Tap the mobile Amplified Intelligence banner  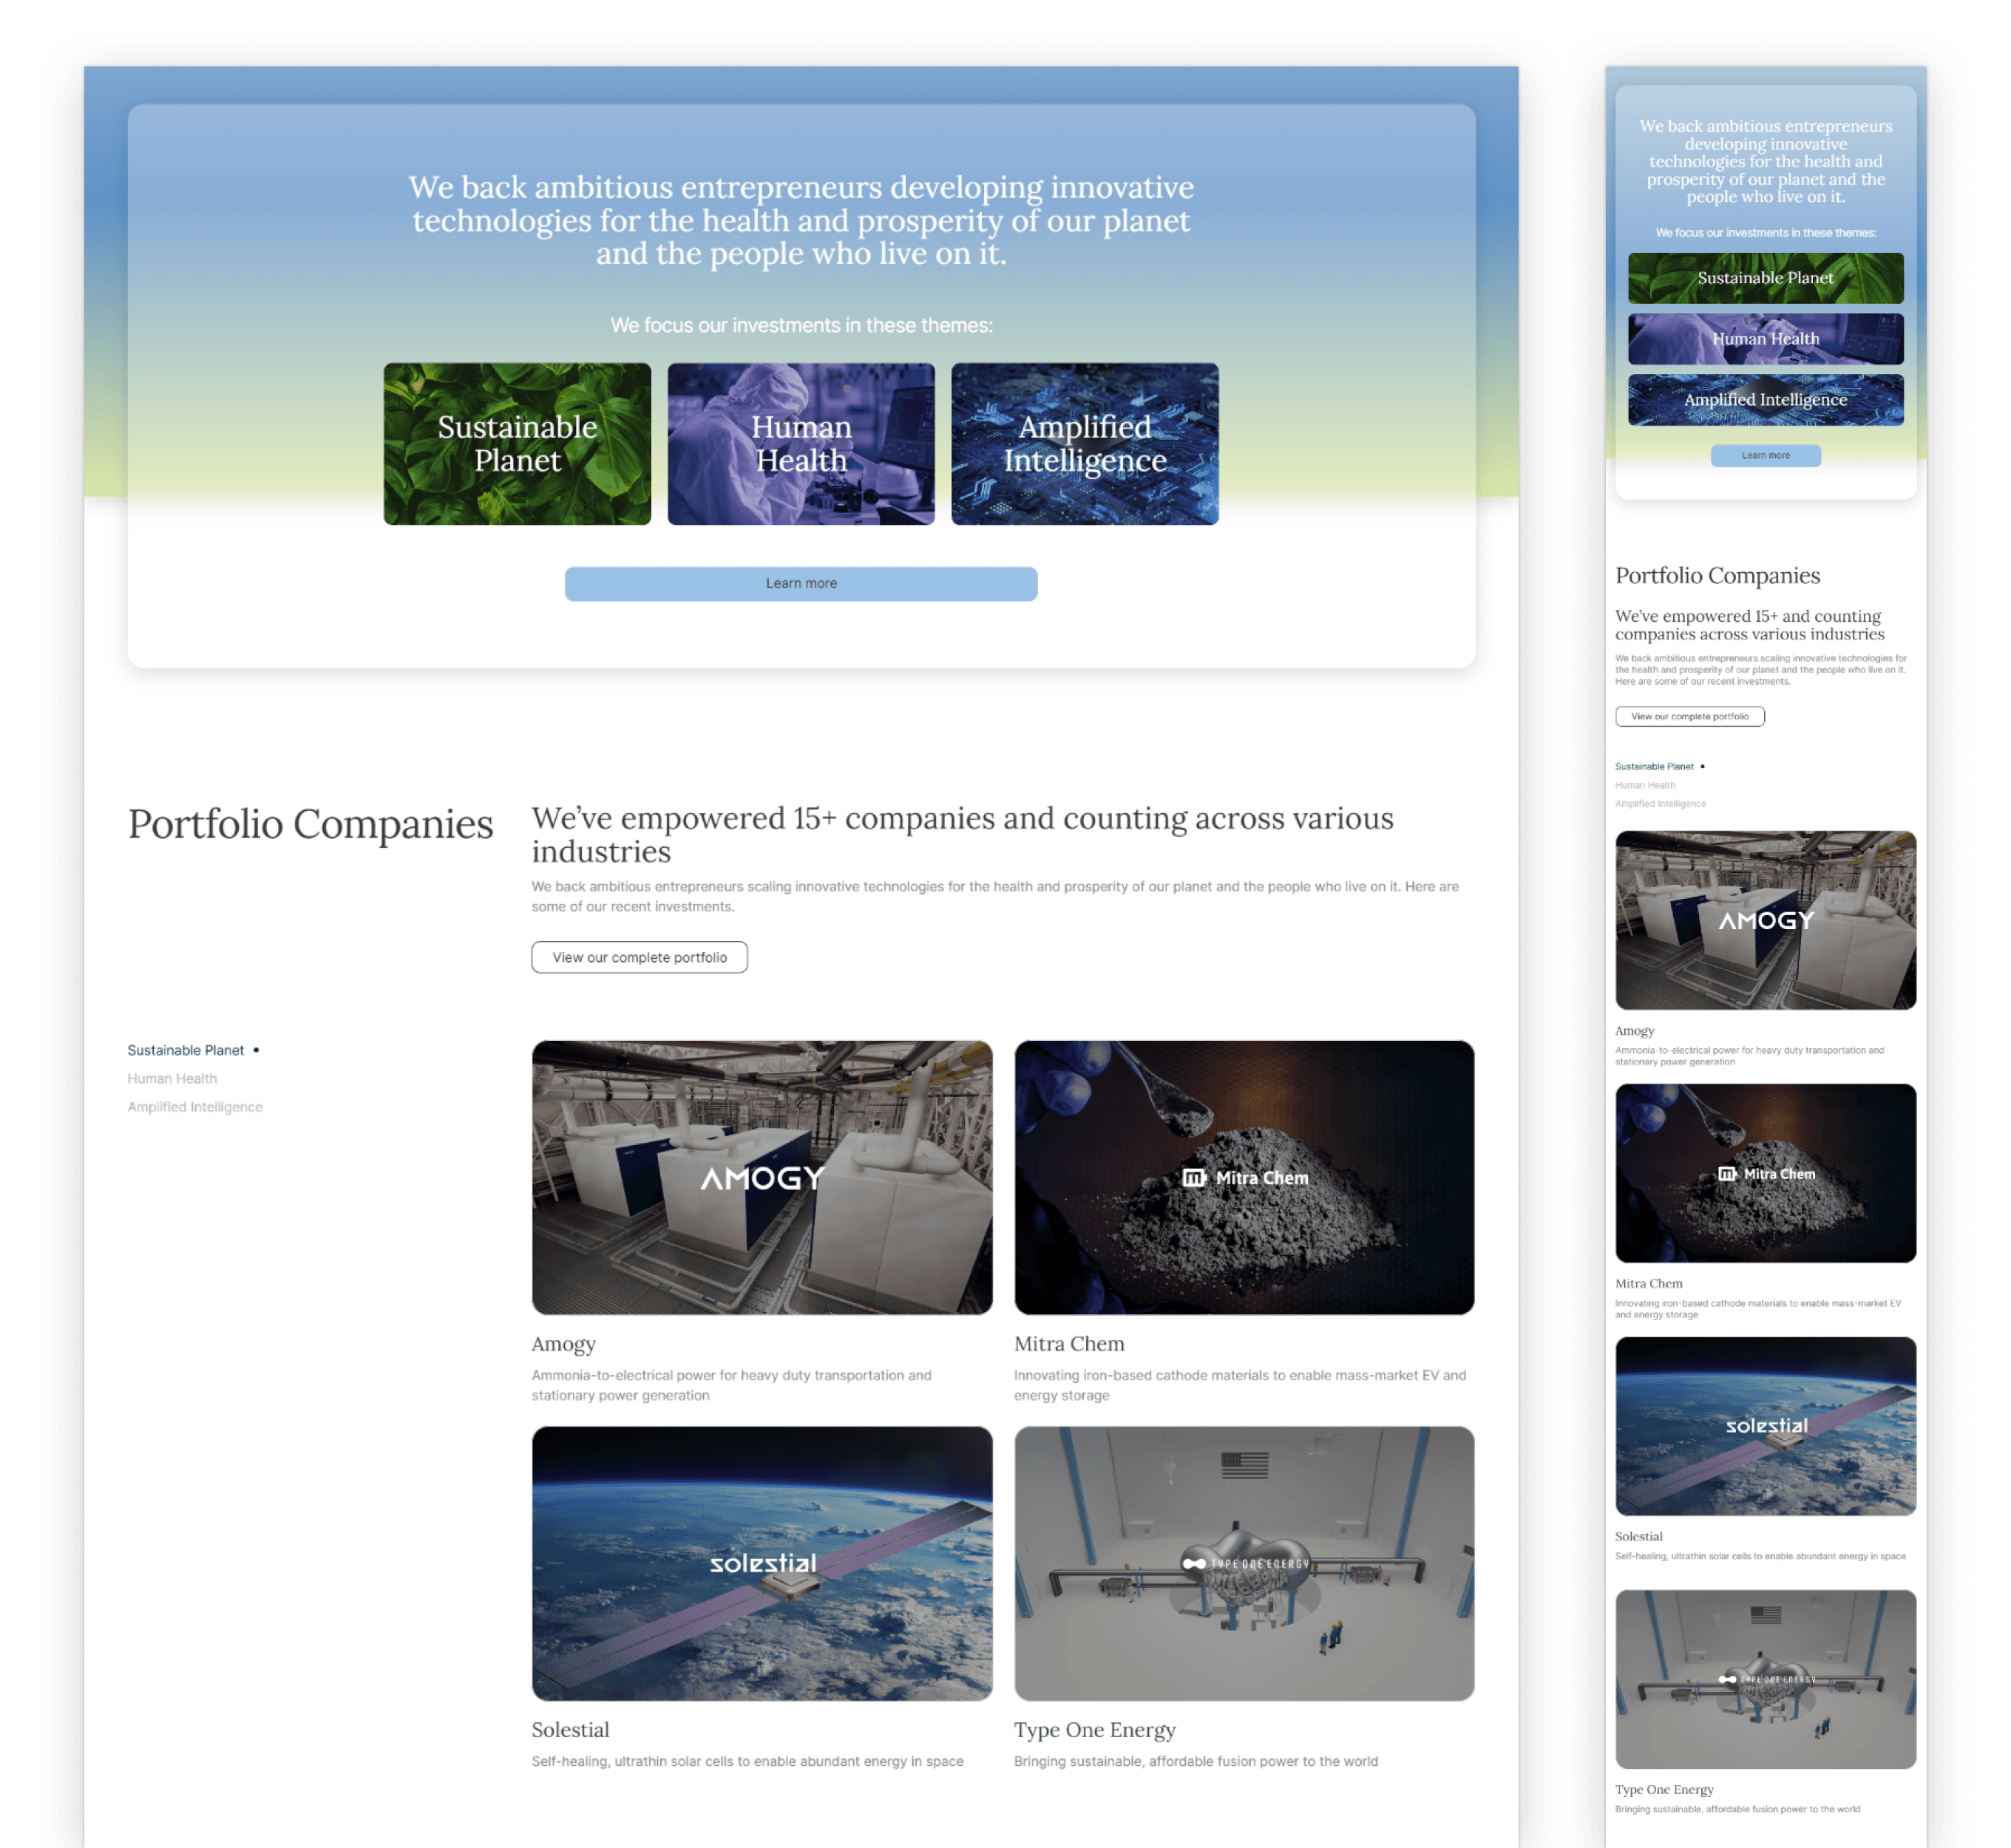pos(1765,400)
